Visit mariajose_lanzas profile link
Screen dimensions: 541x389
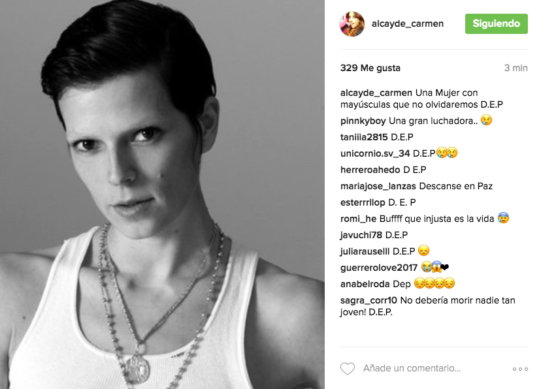378,186
